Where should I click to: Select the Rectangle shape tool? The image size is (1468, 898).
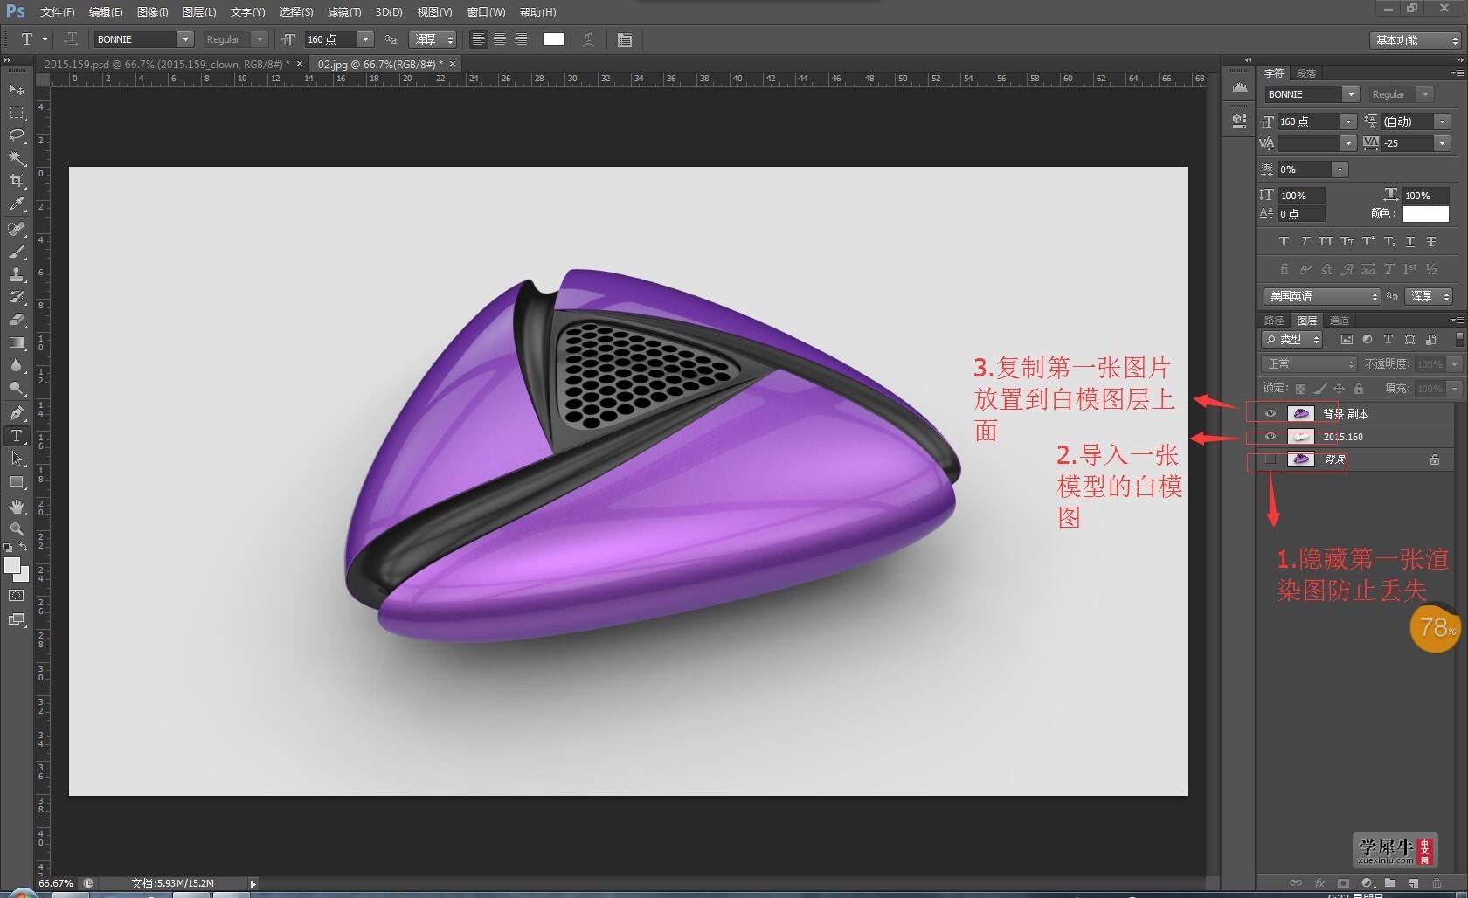(16, 481)
